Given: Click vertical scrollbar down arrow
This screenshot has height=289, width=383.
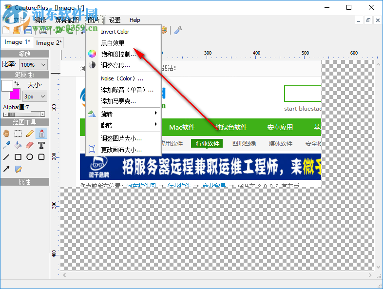Looking at the screenshot, I should [378, 267].
